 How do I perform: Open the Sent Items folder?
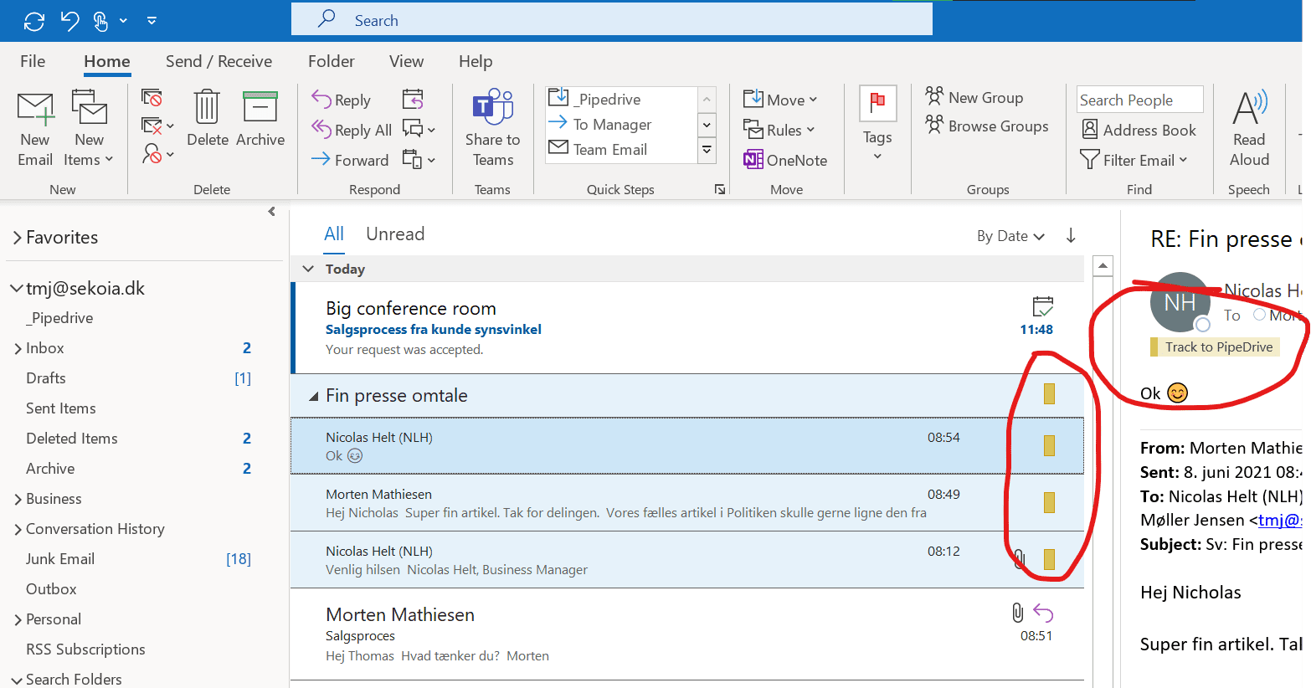61,408
